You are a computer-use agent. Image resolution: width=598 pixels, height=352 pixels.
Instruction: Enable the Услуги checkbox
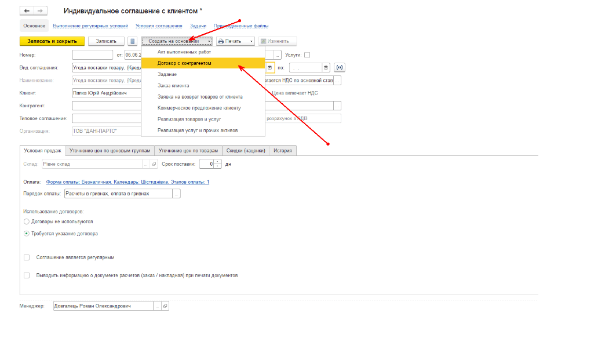[x=307, y=55]
